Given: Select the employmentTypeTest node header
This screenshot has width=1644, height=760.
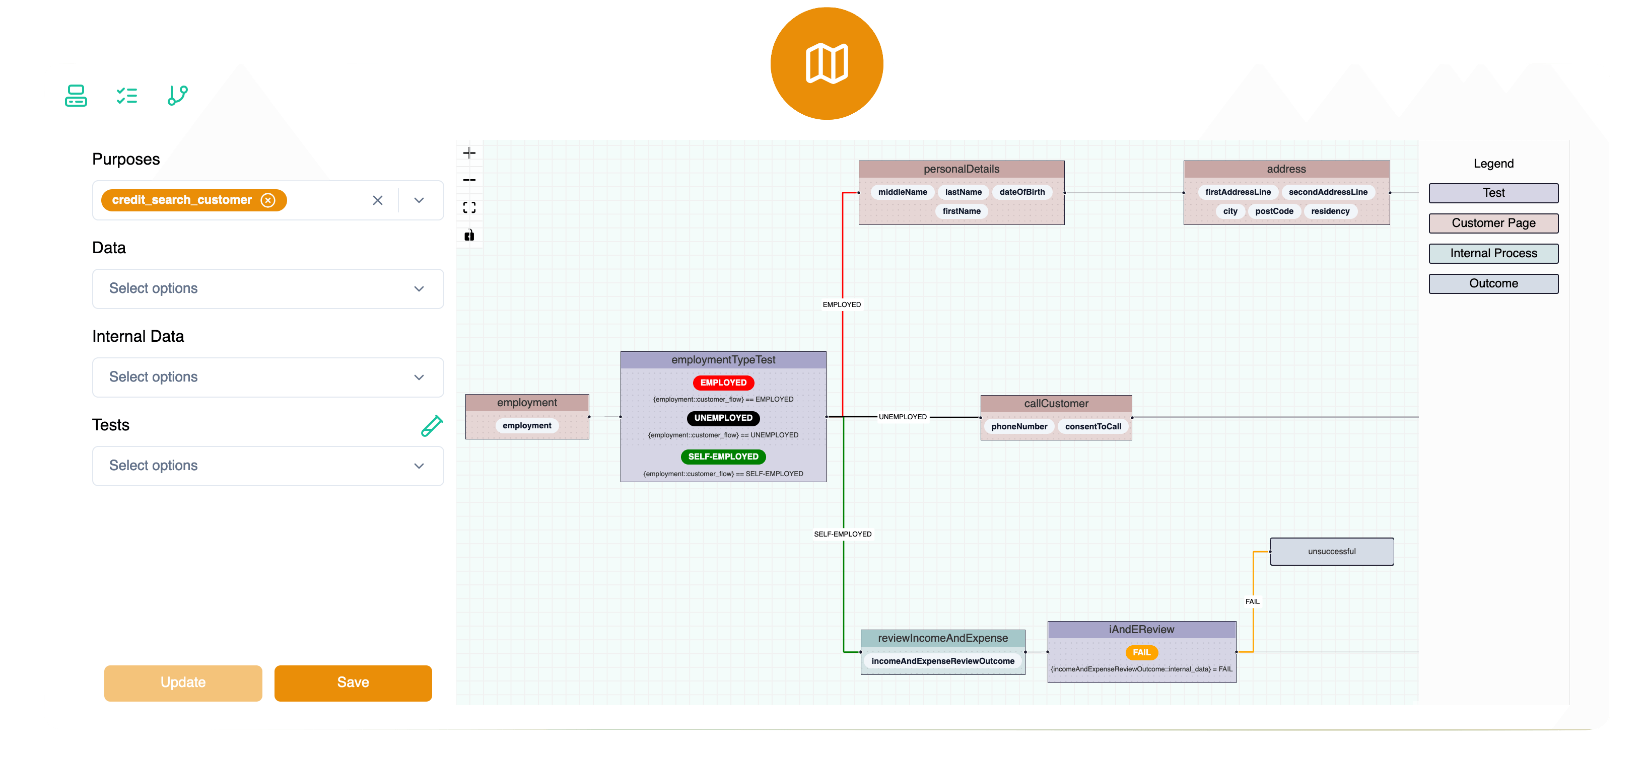Looking at the screenshot, I should (723, 360).
